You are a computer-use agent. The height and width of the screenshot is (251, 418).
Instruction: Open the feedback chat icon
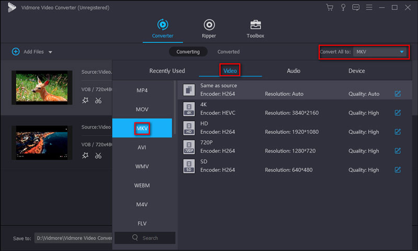click(x=356, y=7)
